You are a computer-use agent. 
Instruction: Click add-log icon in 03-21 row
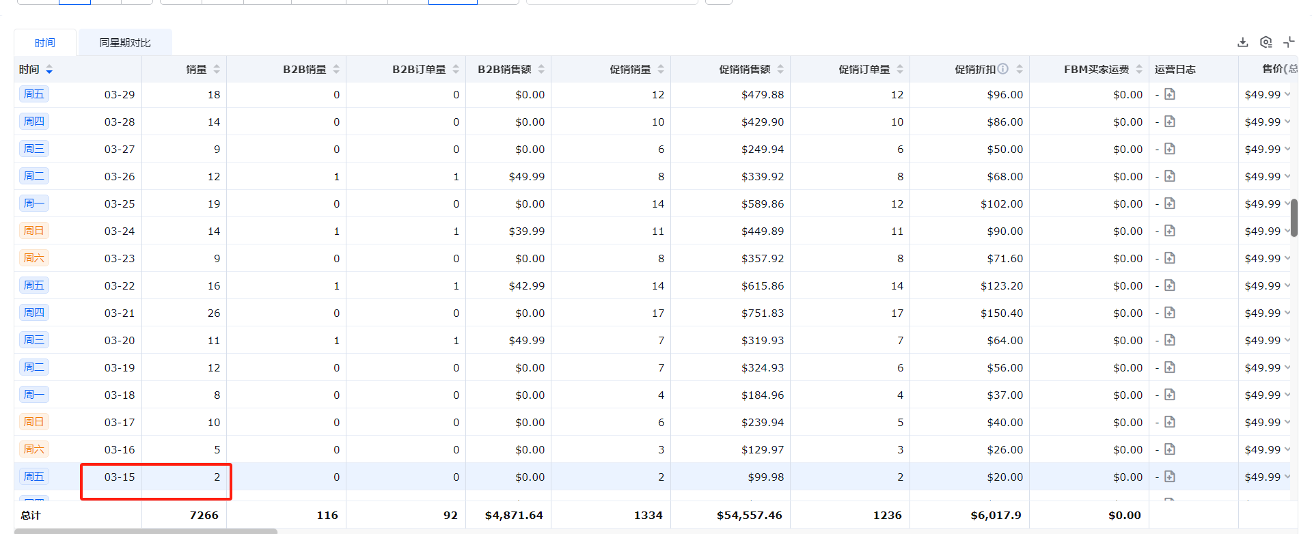coord(1170,313)
